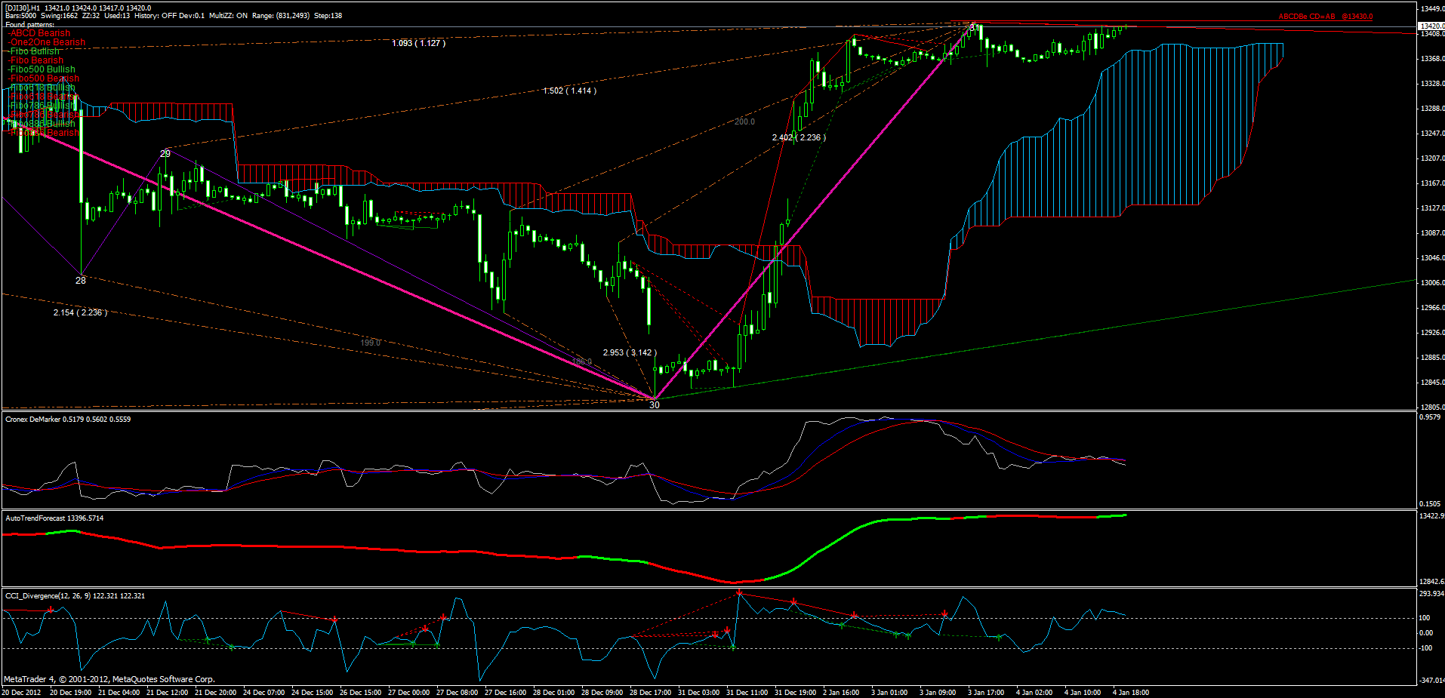
Task: Click the '2.154 ( 2.236 )' ratio label
Action: (80, 312)
